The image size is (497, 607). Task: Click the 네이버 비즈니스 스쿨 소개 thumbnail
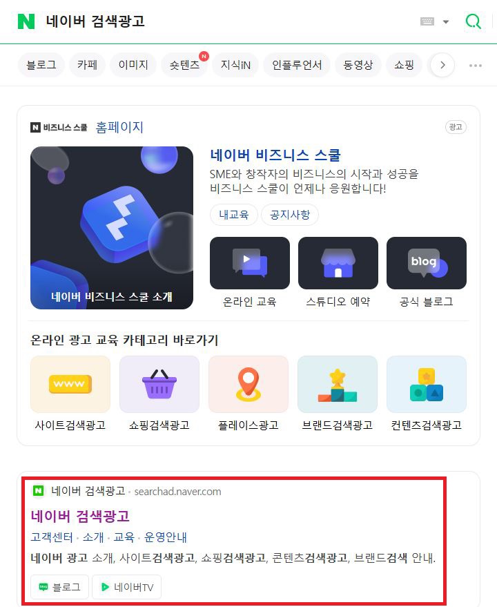coord(112,228)
